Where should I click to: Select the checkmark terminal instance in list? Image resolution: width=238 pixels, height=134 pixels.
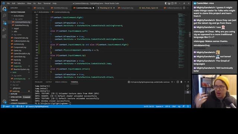[x=188, y=89]
